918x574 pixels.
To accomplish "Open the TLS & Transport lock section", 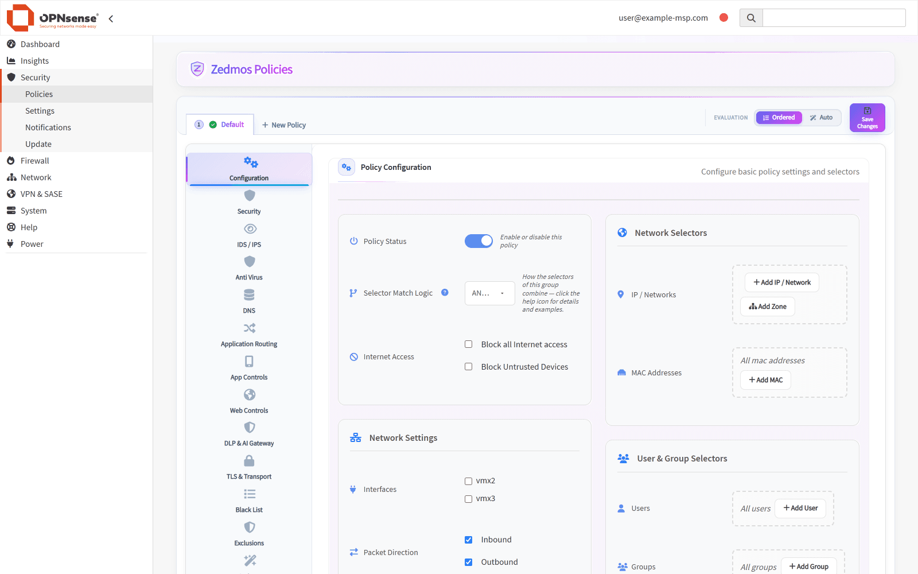I will pyautogui.click(x=249, y=467).
